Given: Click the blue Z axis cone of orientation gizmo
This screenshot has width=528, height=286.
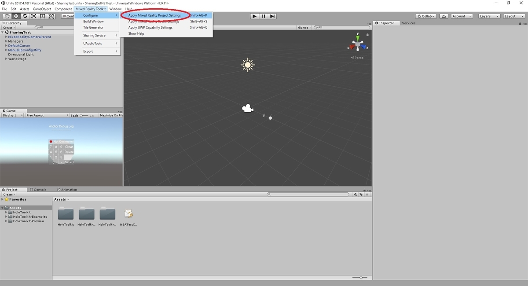Looking at the screenshot, I should tap(363, 47).
